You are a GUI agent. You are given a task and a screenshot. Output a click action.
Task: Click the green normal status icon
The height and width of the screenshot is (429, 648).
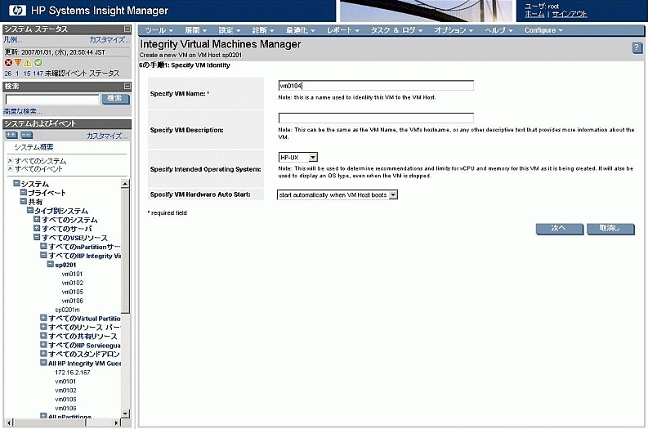click(x=38, y=63)
